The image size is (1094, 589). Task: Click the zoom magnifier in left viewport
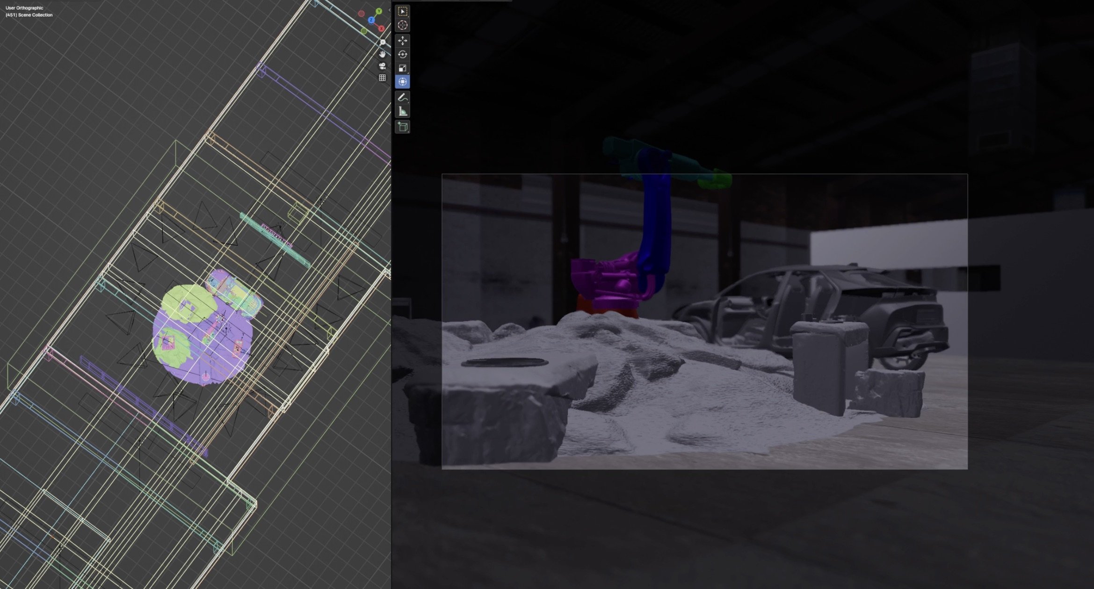383,43
